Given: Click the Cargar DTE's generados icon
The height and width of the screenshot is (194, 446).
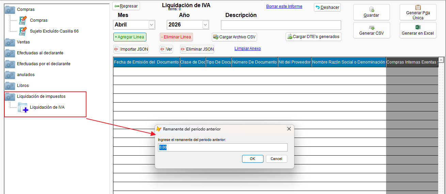Looking at the screenshot, I should pos(289,37).
